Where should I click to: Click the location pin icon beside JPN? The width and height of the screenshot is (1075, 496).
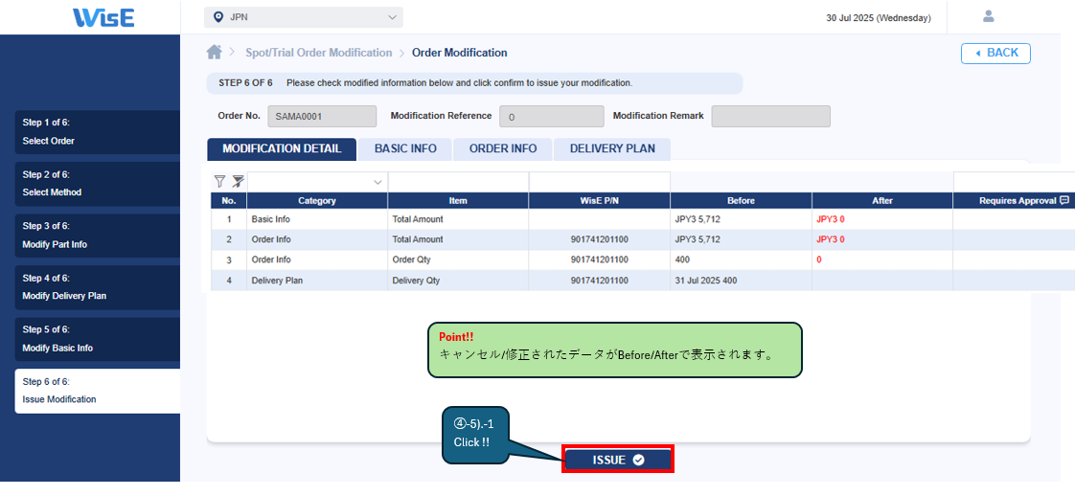tap(218, 17)
